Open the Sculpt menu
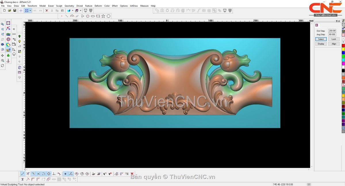 [59, 6]
